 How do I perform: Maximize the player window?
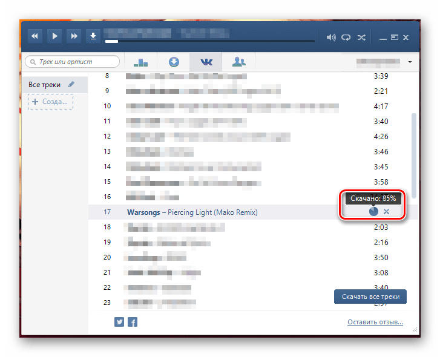click(x=395, y=38)
